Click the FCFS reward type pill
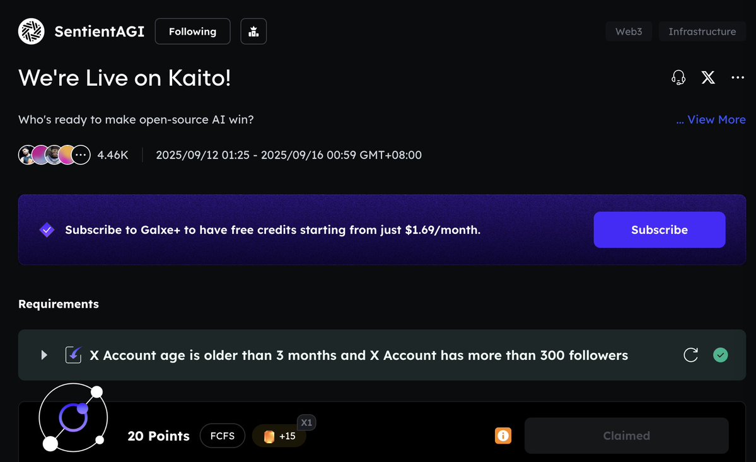756x462 pixels. click(223, 436)
